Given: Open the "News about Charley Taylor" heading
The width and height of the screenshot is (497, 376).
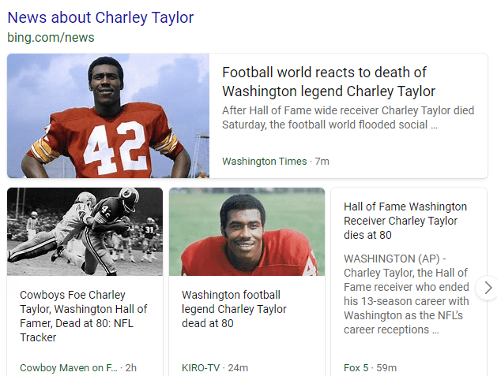Looking at the screenshot, I should 100,17.
